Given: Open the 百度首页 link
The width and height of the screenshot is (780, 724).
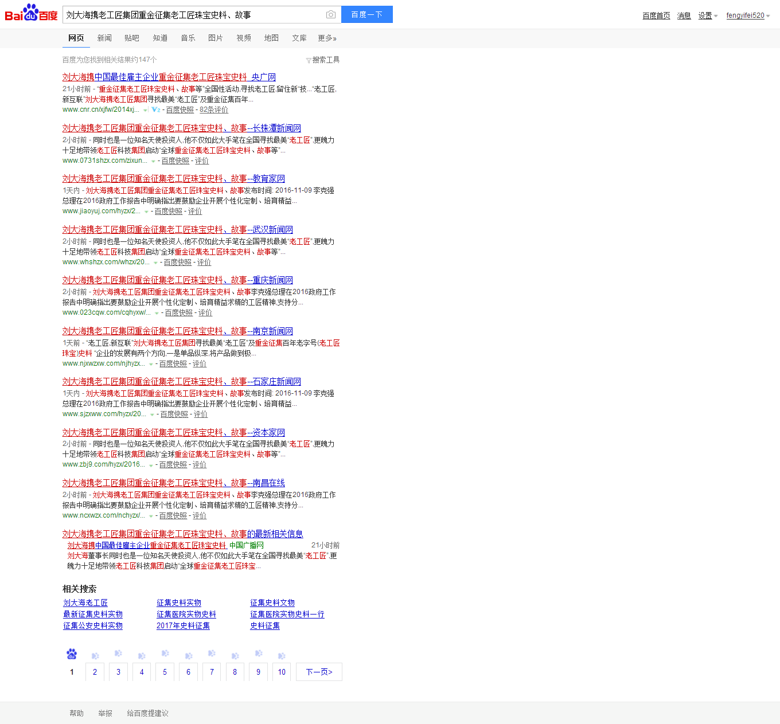Looking at the screenshot, I should [x=656, y=15].
